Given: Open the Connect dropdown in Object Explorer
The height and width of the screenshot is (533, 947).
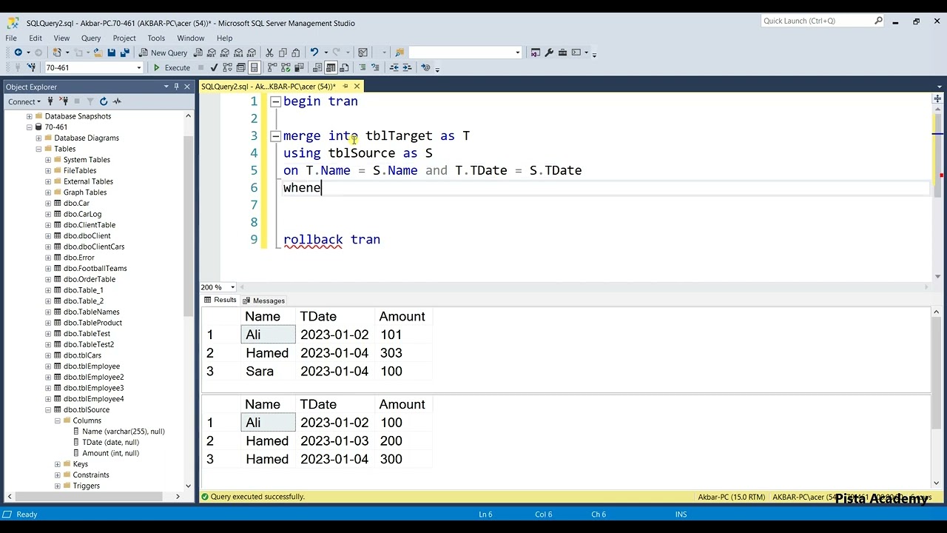Looking at the screenshot, I should pos(24,101).
